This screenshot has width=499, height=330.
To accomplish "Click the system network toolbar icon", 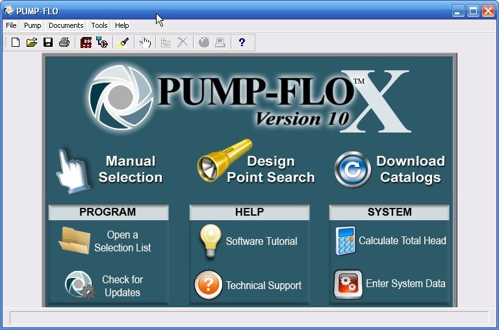I will coord(102,42).
